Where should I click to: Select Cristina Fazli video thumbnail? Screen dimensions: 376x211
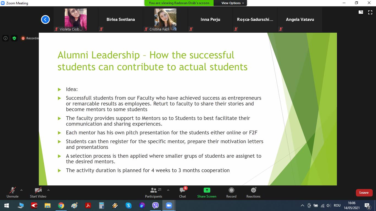[x=165, y=20]
